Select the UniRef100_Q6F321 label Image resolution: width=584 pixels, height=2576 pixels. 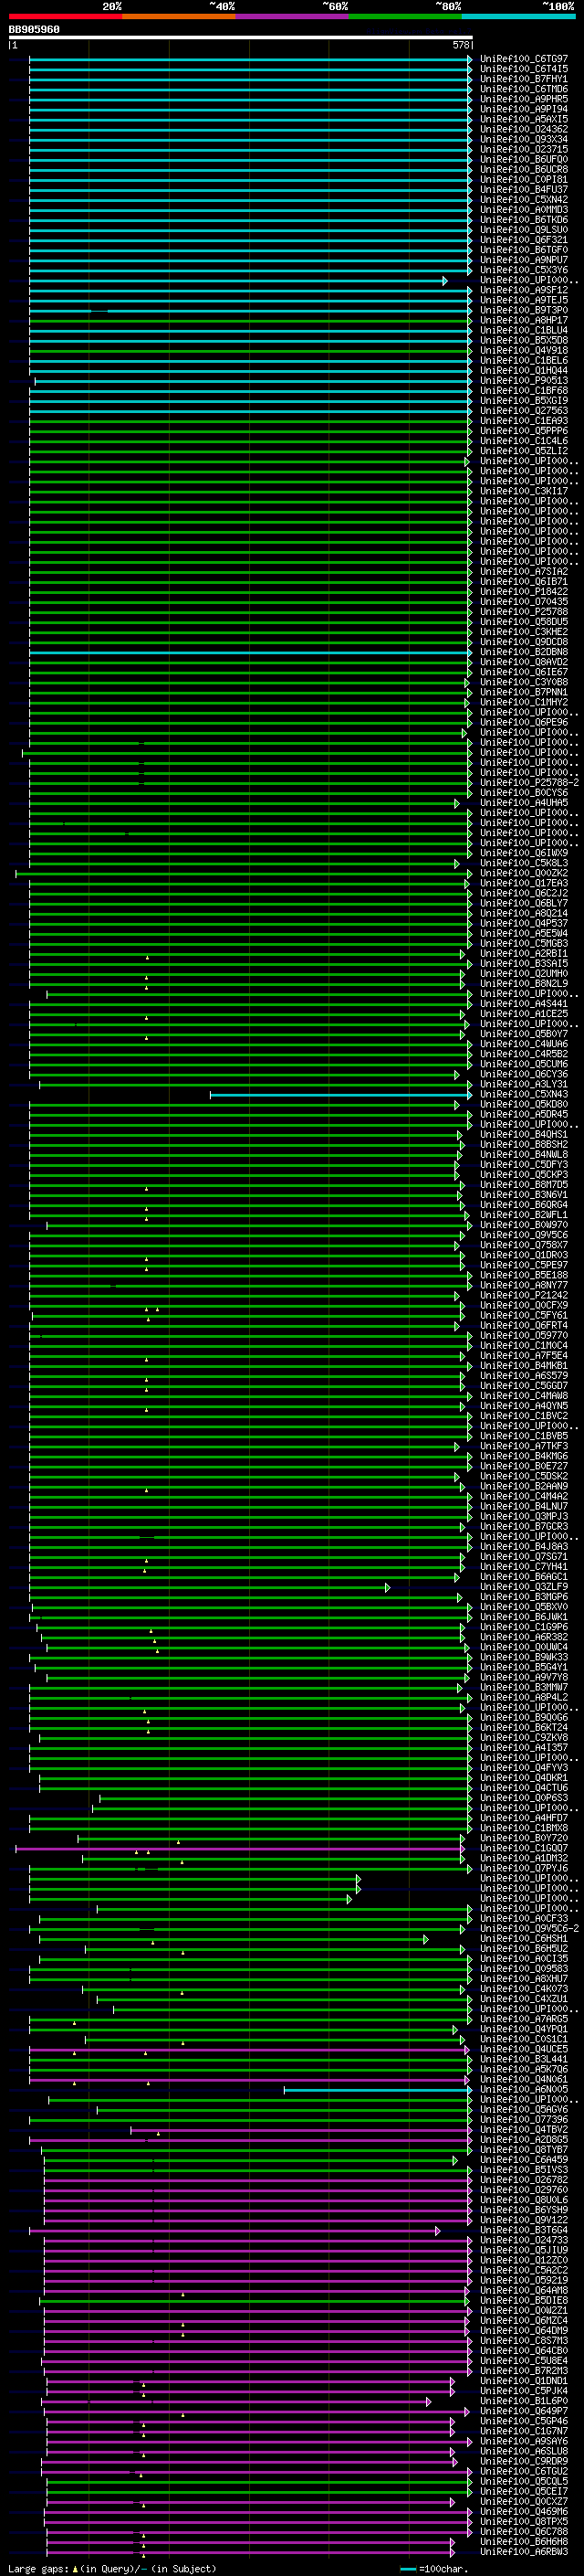(524, 240)
